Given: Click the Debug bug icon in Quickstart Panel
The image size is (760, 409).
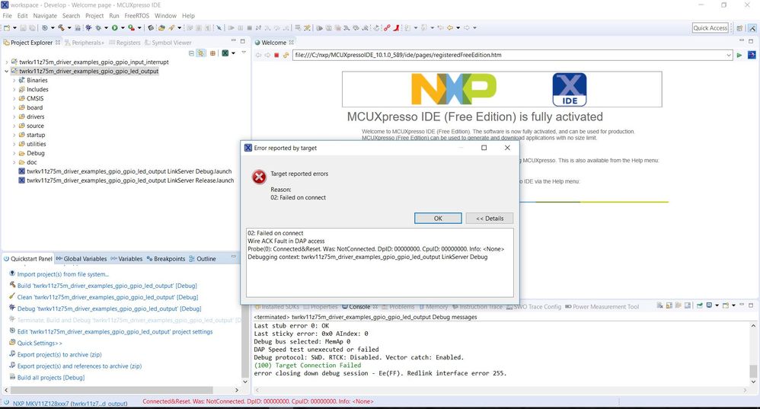Looking at the screenshot, I should click(x=13, y=308).
